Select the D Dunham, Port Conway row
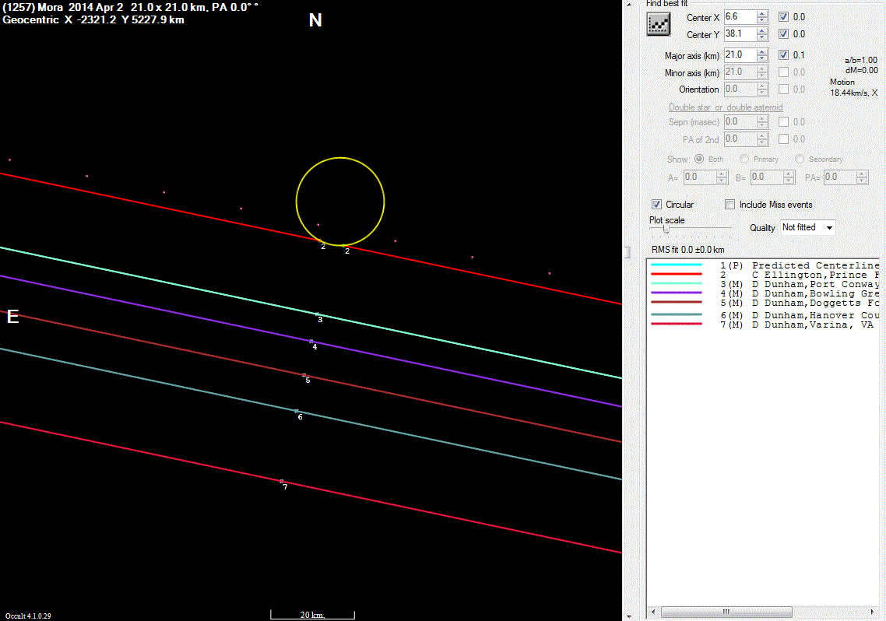Image resolution: width=886 pixels, height=621 pixels. pos(765,285)
